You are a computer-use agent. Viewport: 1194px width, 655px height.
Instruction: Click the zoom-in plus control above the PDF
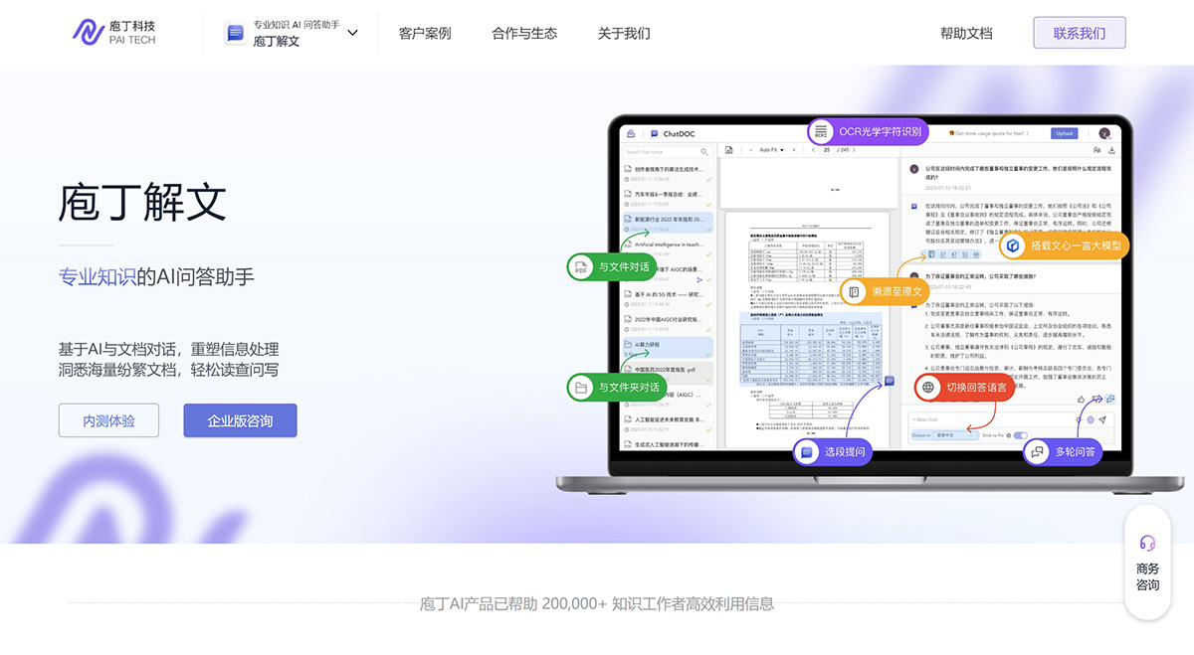(794, 150)
